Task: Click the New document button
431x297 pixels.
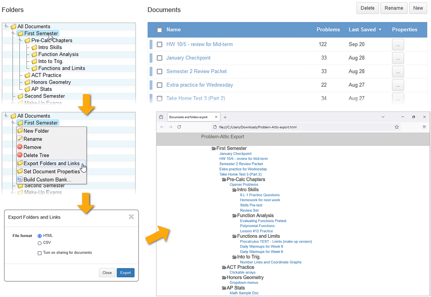Action: tap(418, 8)
